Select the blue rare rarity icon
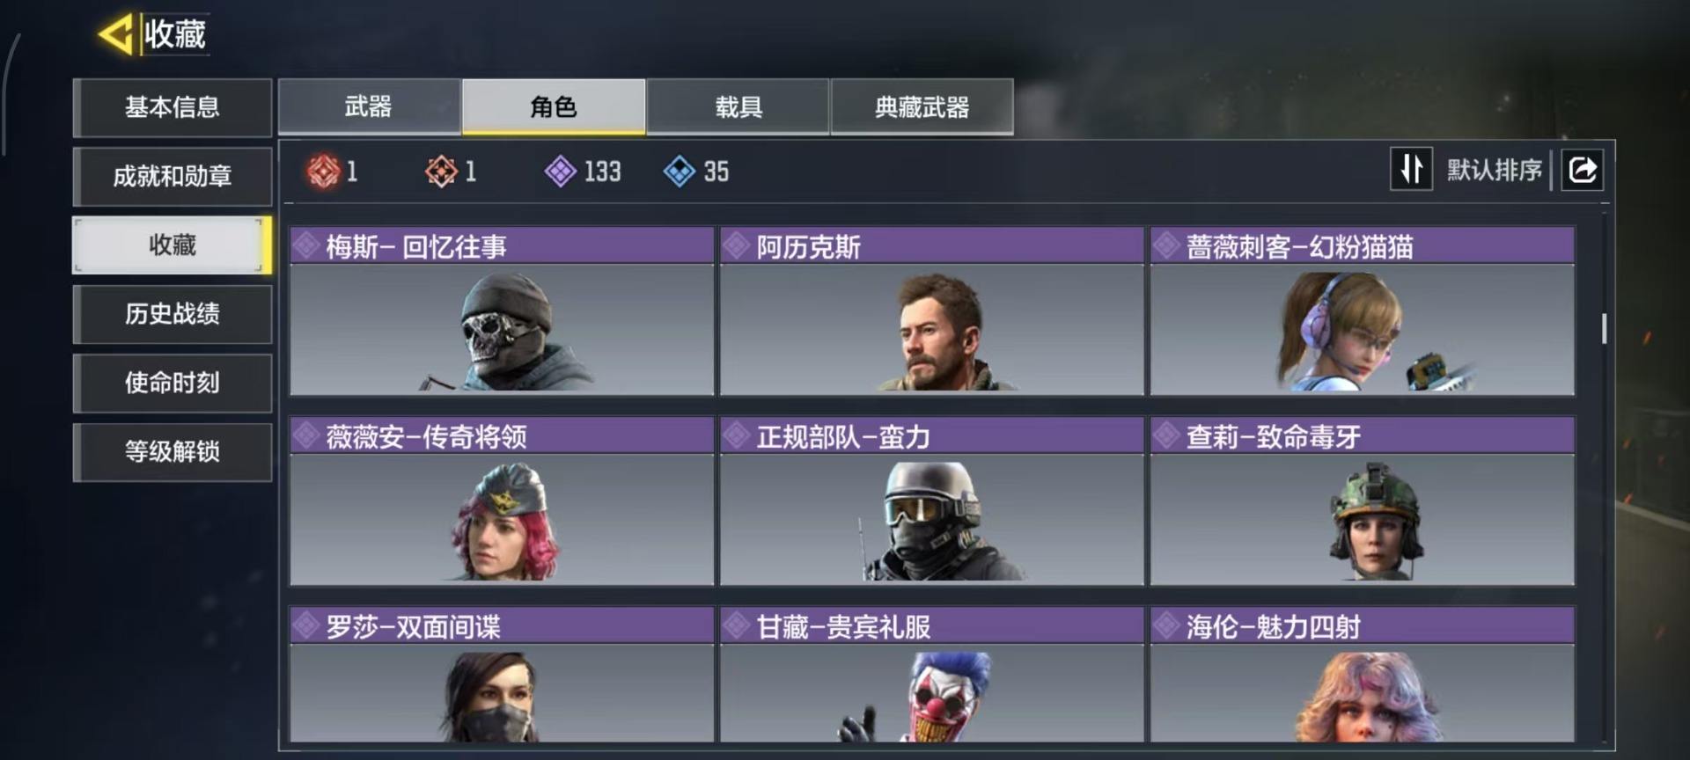Viewport: 1690px width, 760px height. 679,171
